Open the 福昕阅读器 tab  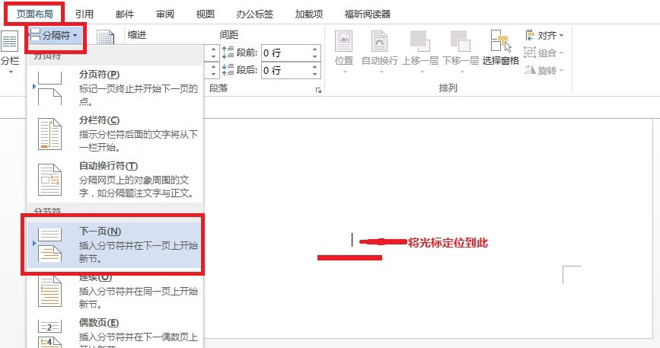click(368, 14)
